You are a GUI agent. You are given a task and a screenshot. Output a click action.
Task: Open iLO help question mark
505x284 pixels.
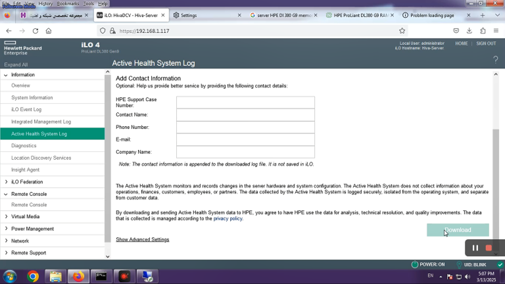tap(496, 60)
